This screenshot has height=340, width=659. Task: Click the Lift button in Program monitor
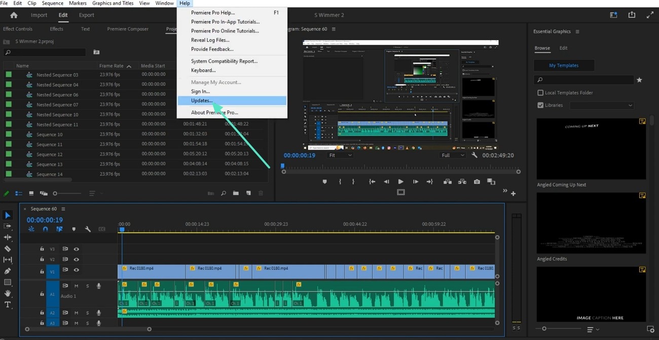[447, 182]
